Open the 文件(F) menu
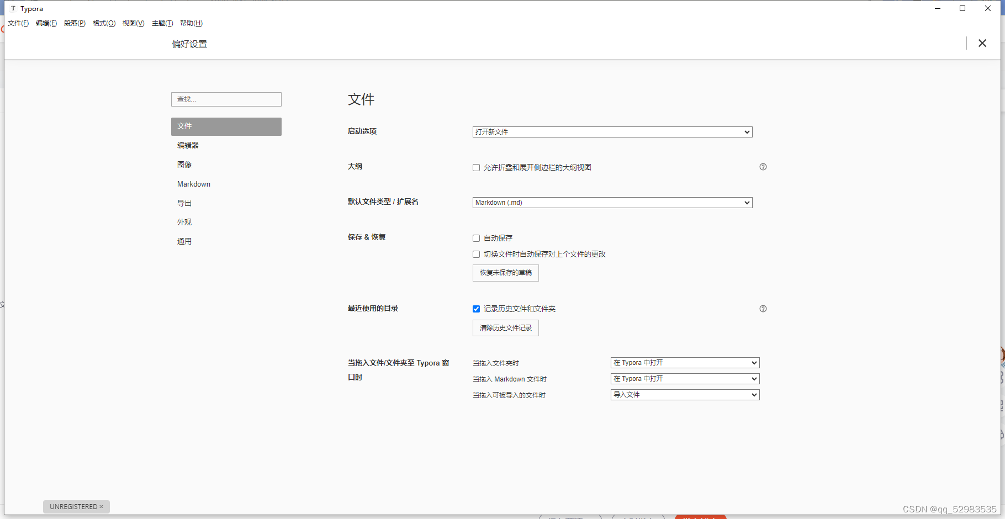Viewport: 1005px width, 519px height. (x=18, y=23)
